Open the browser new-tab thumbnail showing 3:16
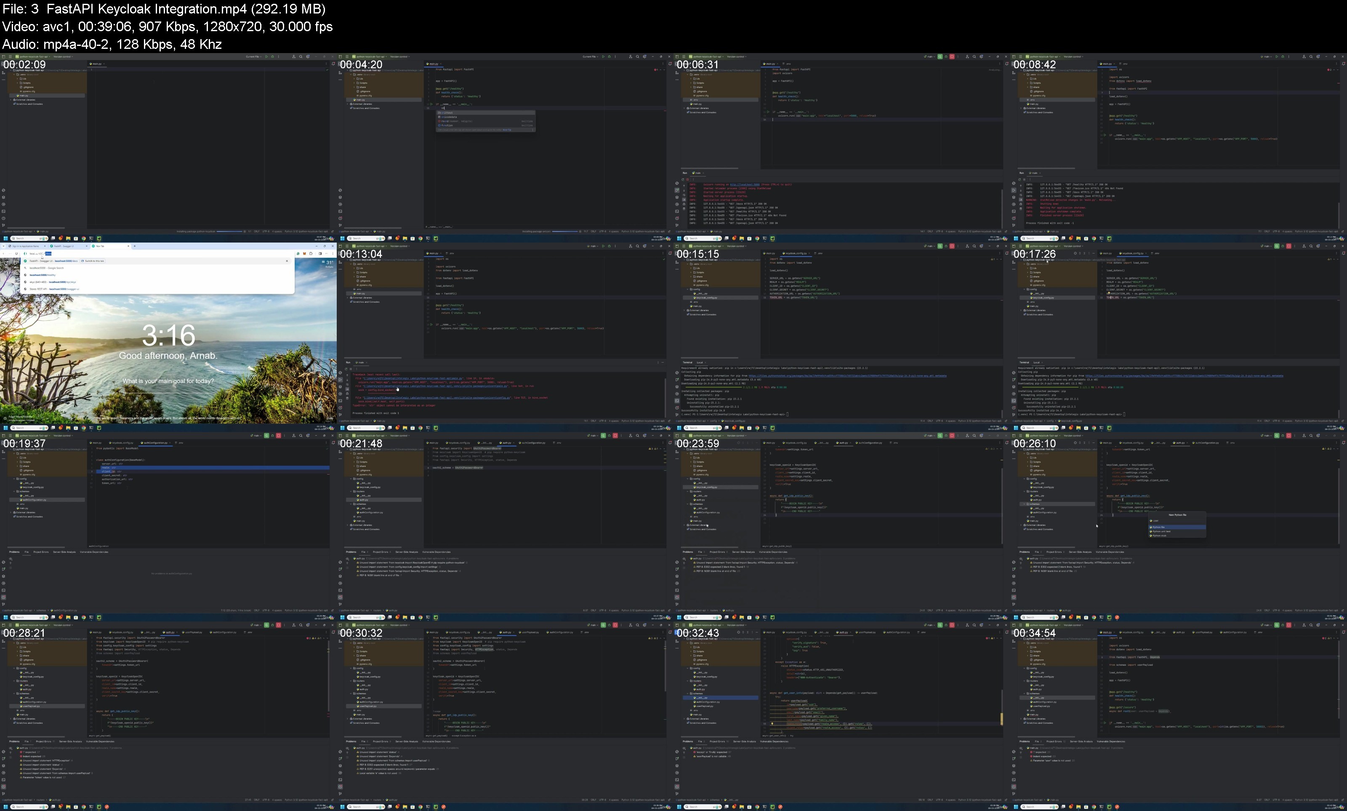The image size is (1347, 811). 168,337
